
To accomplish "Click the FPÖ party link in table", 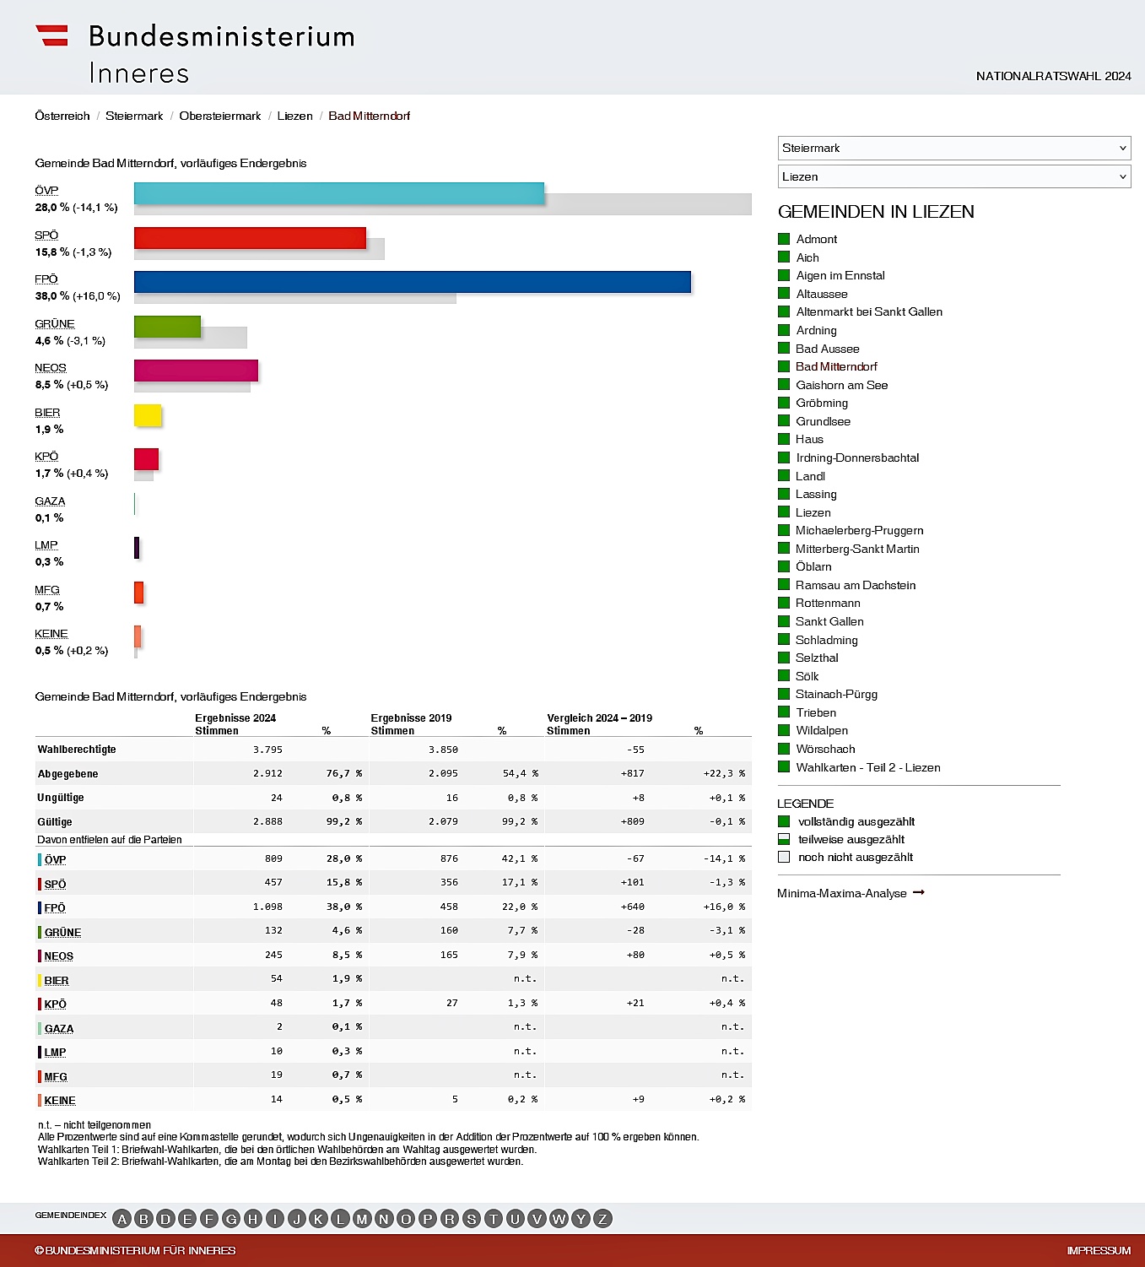I will (55, 907).
